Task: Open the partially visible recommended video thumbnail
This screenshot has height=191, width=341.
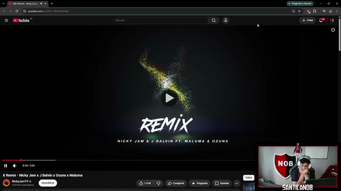Action: pos(249,187)
